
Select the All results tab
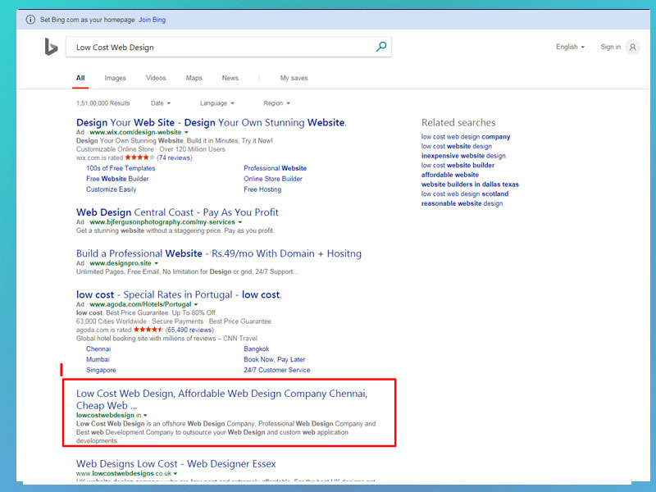tap(80, 78)
